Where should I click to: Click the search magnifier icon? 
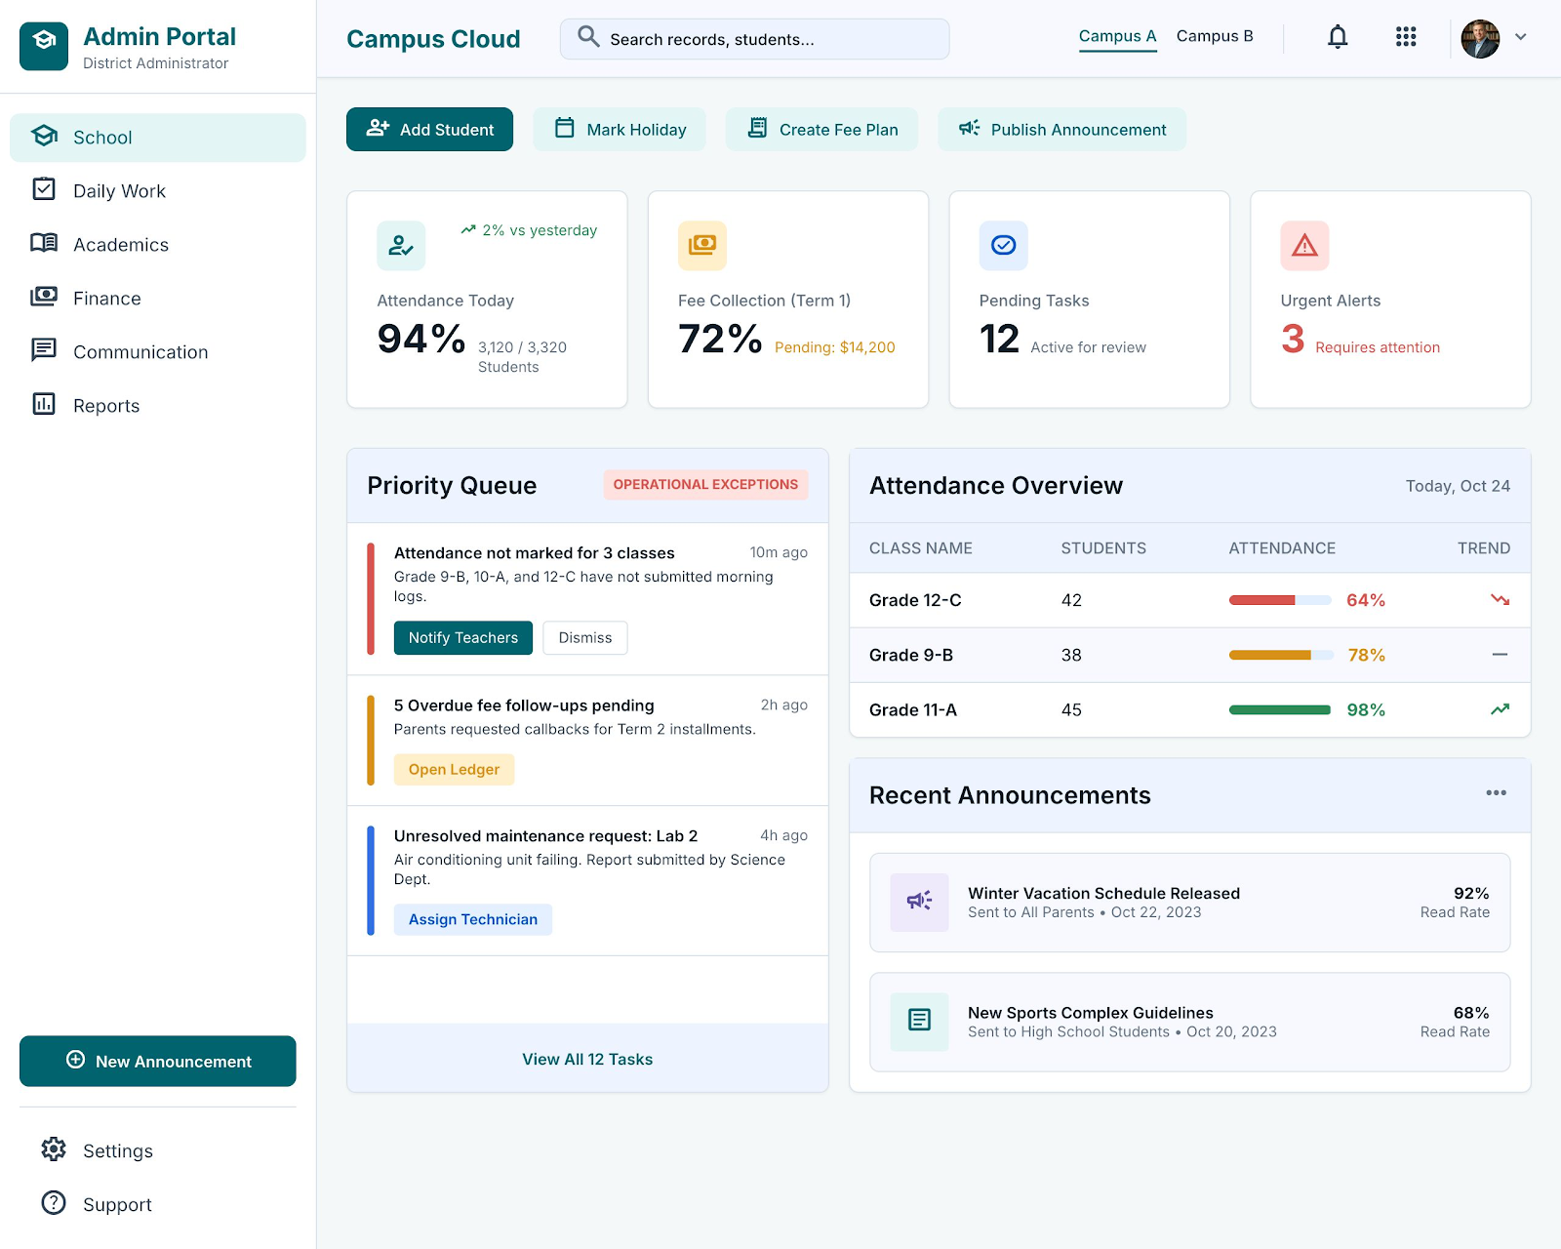[588, 37]
